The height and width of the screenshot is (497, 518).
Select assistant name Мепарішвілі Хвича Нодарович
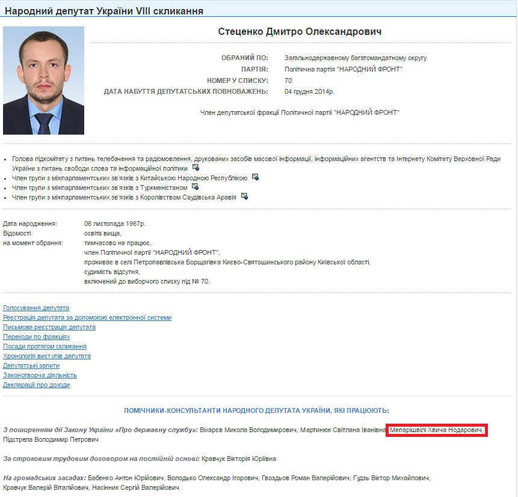point(436,430)
